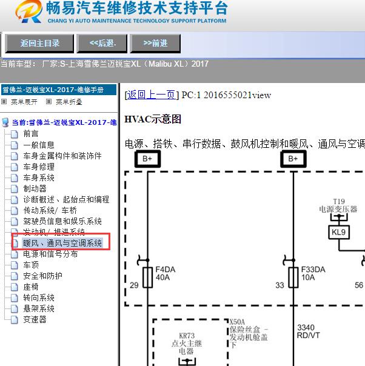Click the page icon beside 安全和防护
This screenshot has height=366, width=365.
pos(15,276)
